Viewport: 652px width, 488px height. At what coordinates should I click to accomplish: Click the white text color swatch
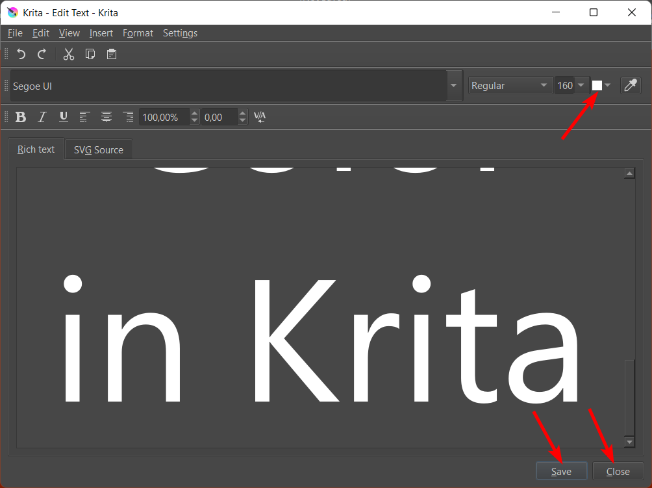(597, 85)
